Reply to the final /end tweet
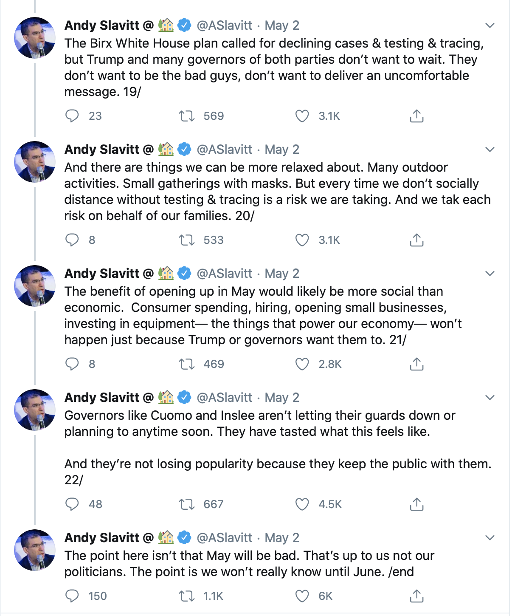The image size is (512, 616). 72,596
